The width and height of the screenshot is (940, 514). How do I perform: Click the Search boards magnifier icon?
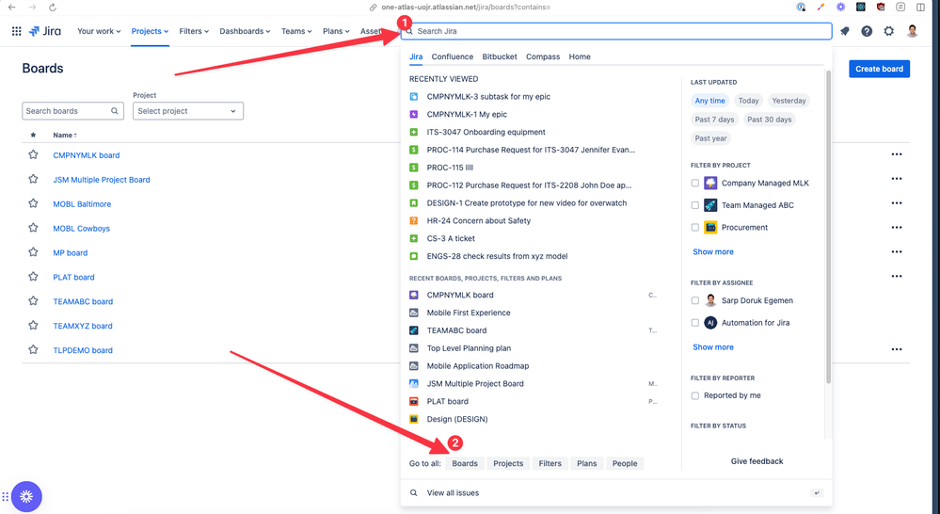click(x=115, y=111)
